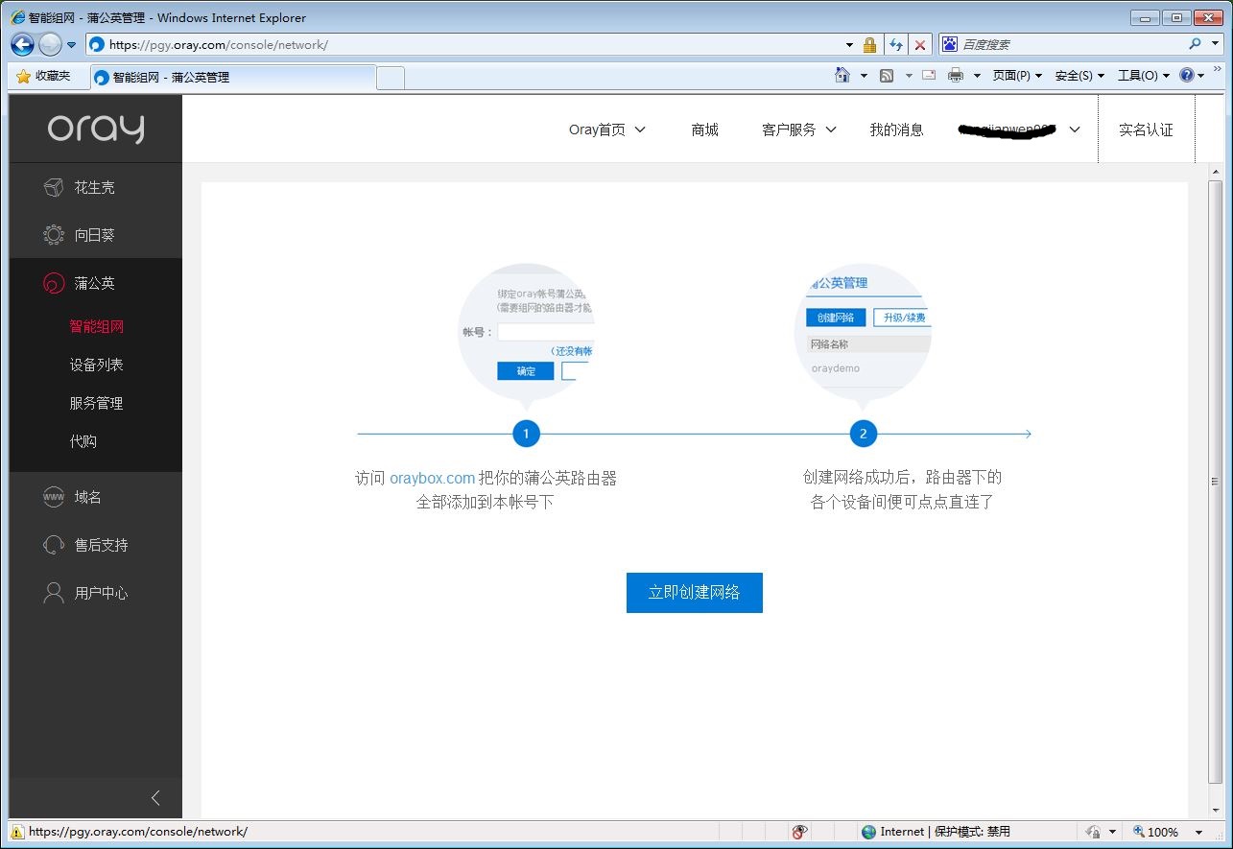Click the 域名 www globe icon
Image resolution: width=1233 pixels, height=849 pixels.
(54, 497)
